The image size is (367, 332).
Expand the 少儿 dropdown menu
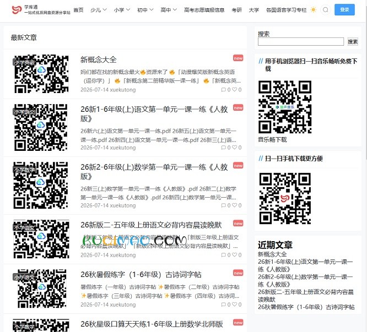[99, 10]
